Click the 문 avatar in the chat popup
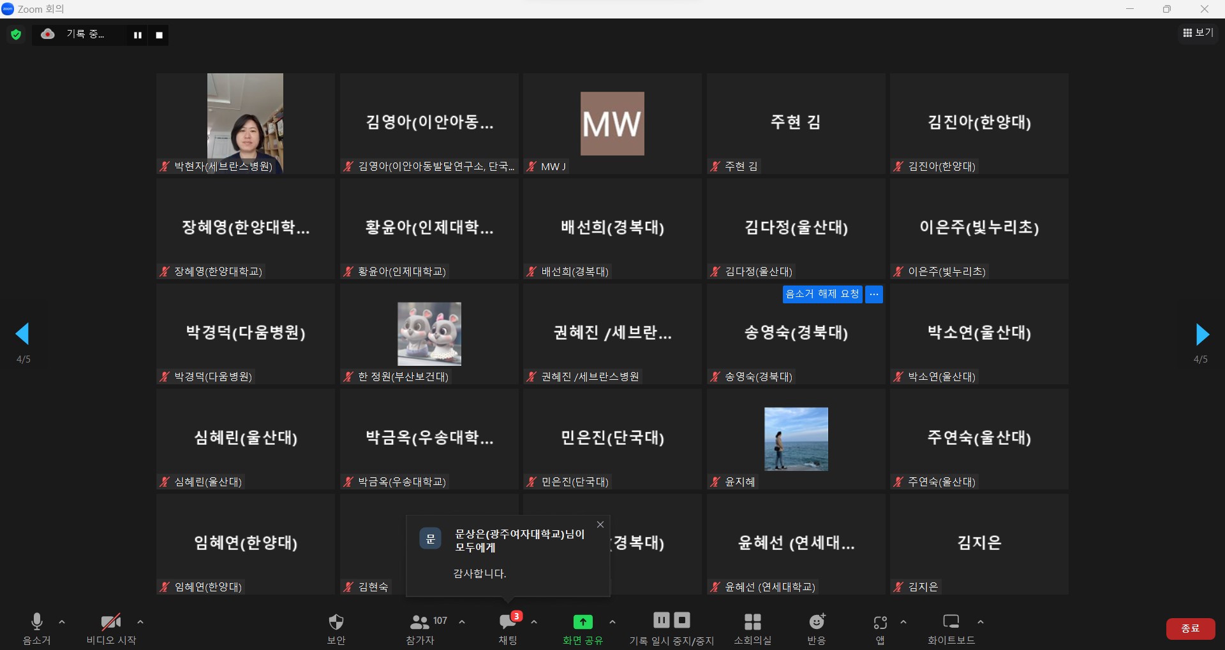 point(431,539)
